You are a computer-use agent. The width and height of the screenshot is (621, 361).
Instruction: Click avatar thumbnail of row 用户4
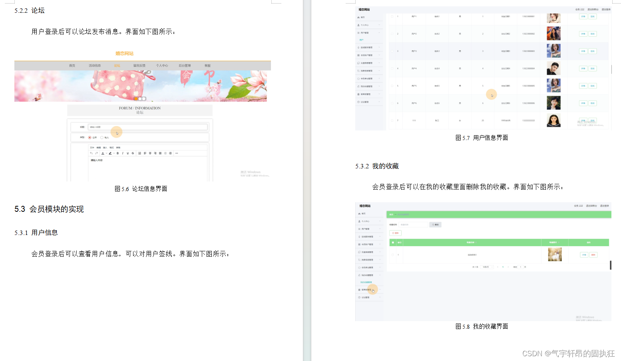tap(553, 68)
